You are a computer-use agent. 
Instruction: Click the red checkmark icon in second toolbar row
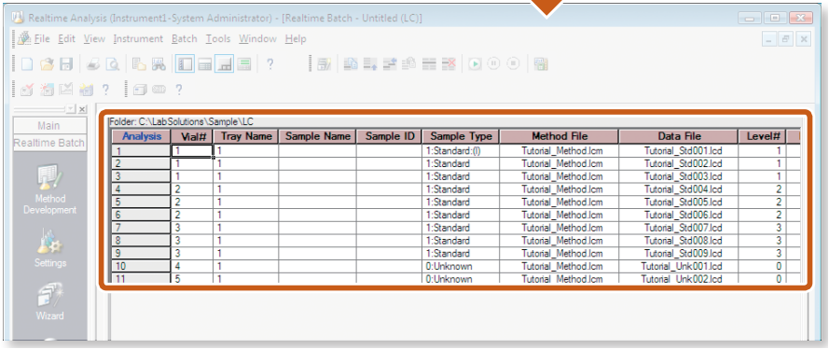pos(27,90)
